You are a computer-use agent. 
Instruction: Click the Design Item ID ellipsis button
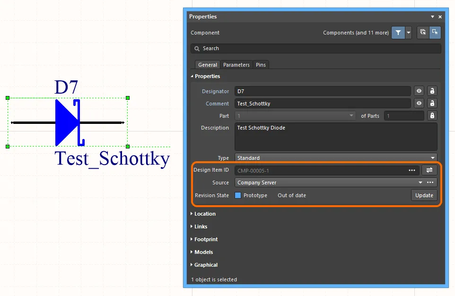(412, 170)
